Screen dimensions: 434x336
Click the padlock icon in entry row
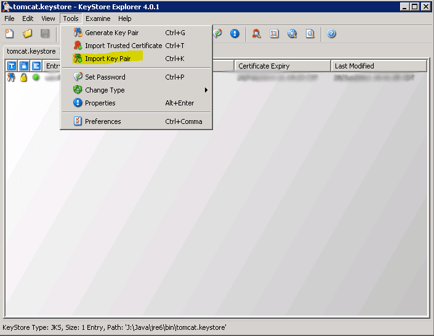pos(24,77)
